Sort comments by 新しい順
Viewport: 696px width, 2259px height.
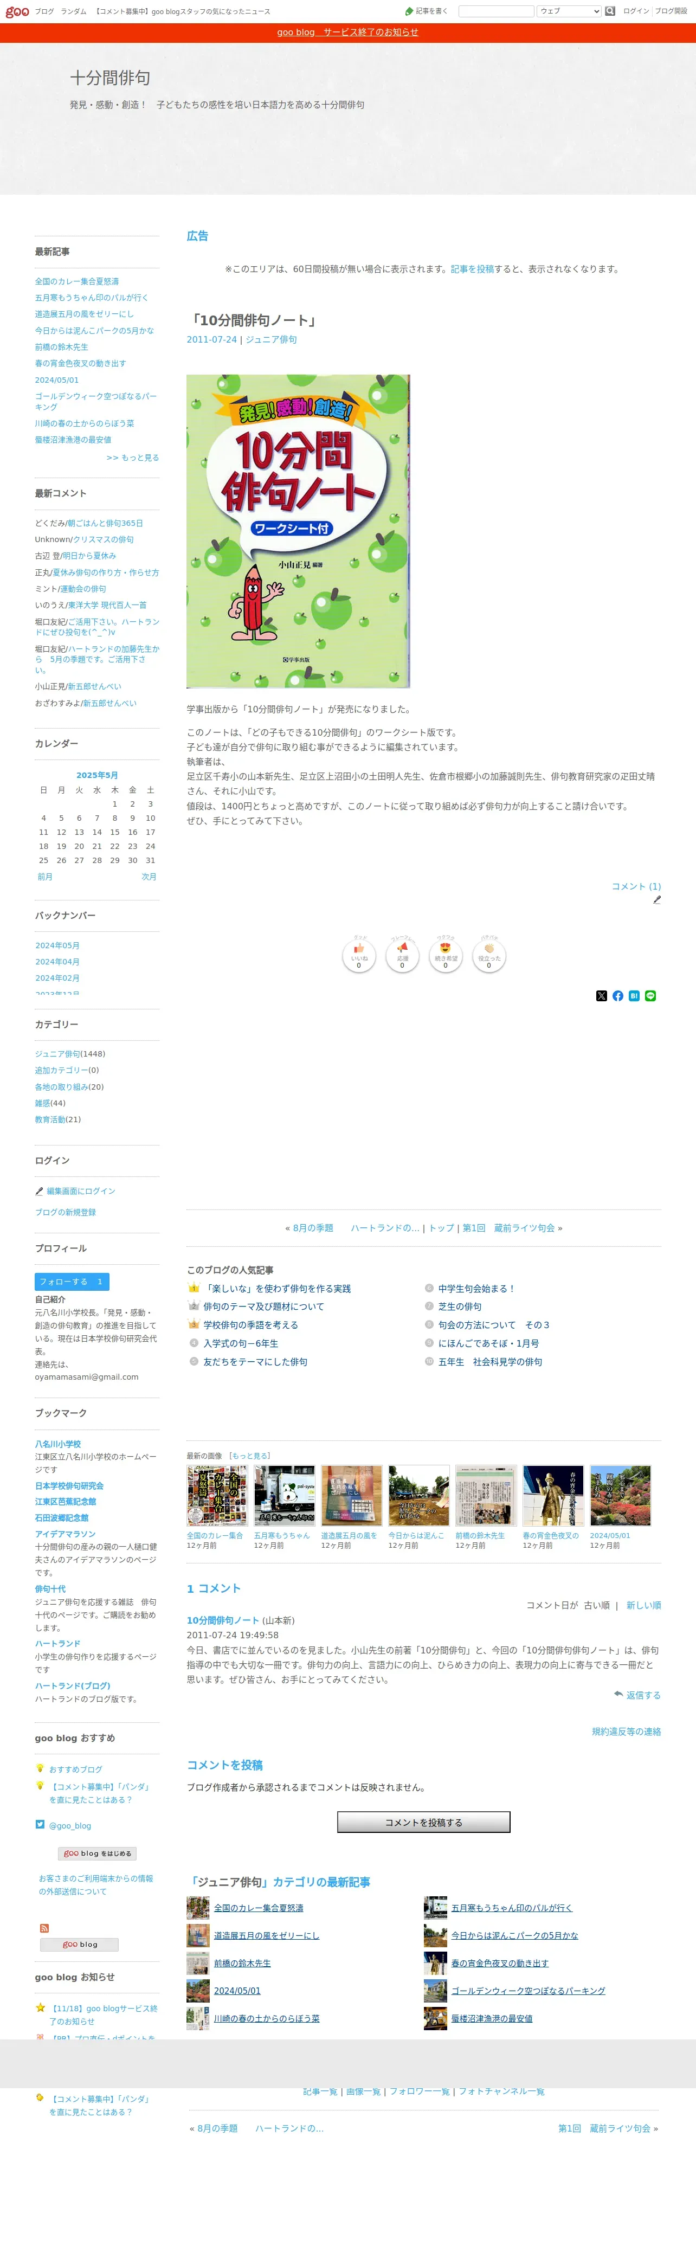click(643, 1606)
